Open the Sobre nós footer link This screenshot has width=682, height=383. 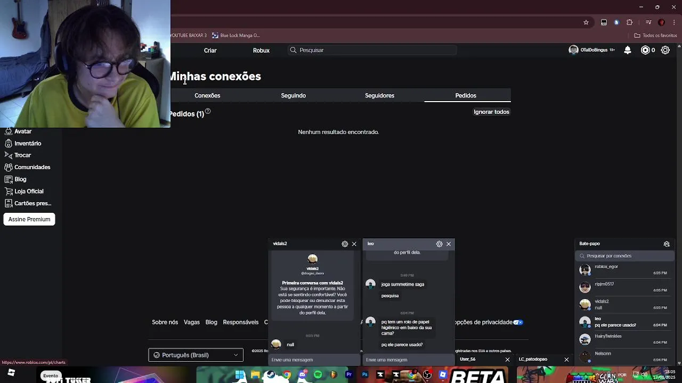tap(165, 322)
